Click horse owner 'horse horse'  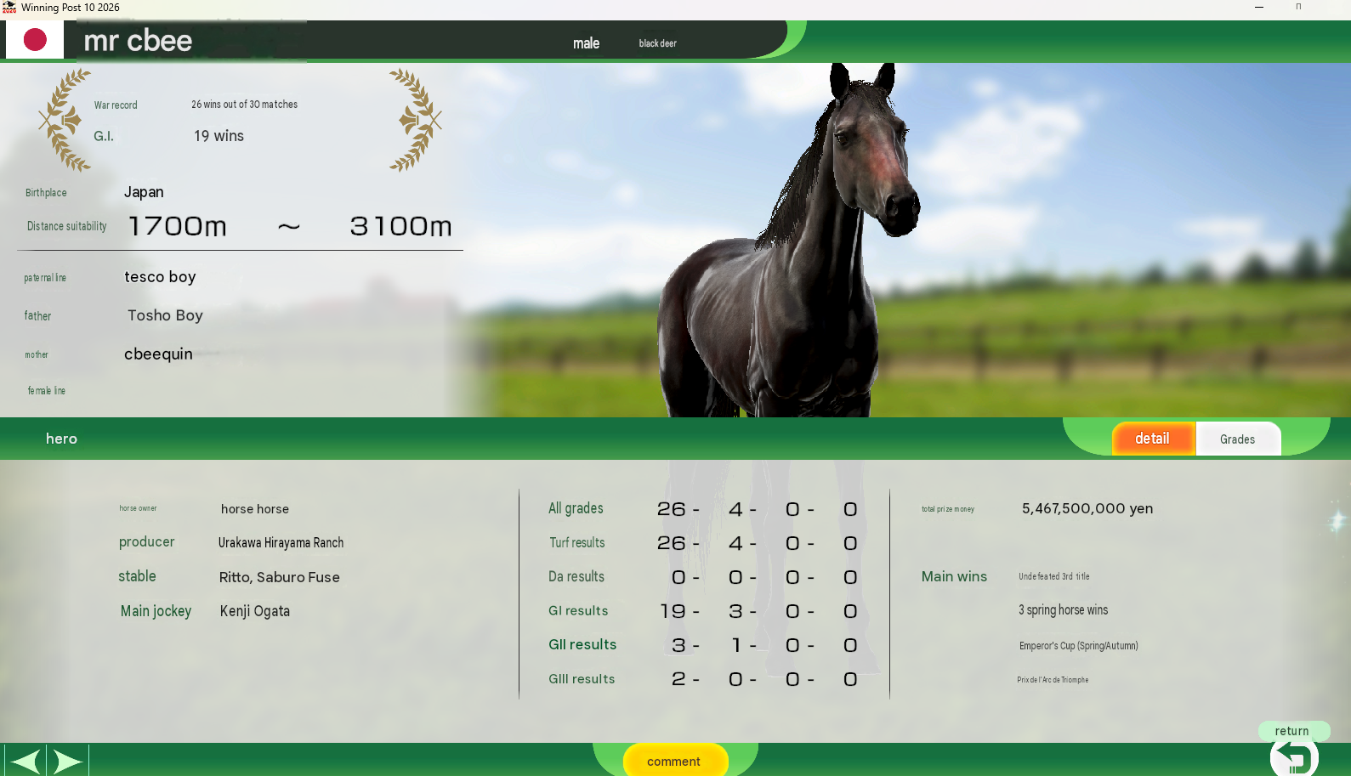click(255, 509)
